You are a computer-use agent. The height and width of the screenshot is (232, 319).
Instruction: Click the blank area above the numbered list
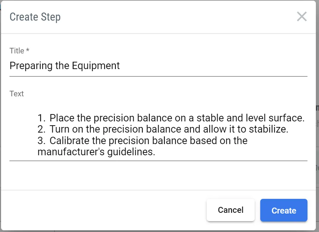tap(158, 105)
